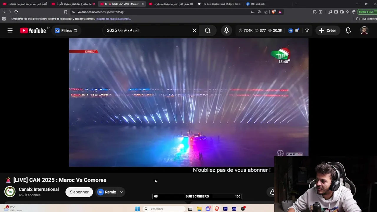Click the video player area

[188, 102]
